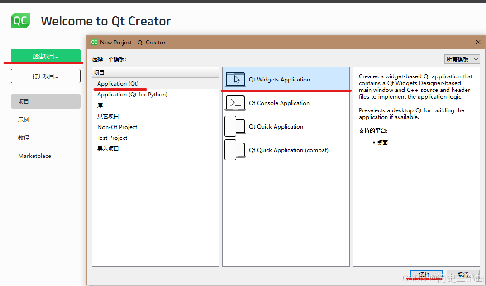The width and height of the screenshot is (486, 286).
Task: Select Application (Qt for Python) category
Action: pos(156,95)
